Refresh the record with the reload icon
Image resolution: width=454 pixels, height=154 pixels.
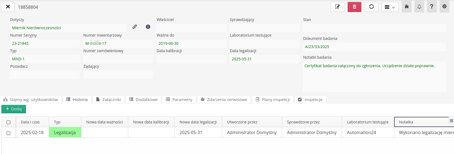click(x=371, y=7)
